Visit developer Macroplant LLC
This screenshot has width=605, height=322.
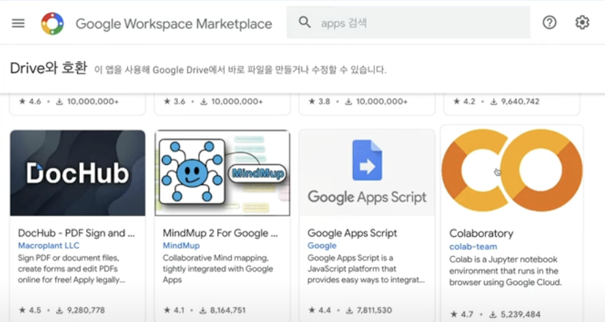(48, 246)
